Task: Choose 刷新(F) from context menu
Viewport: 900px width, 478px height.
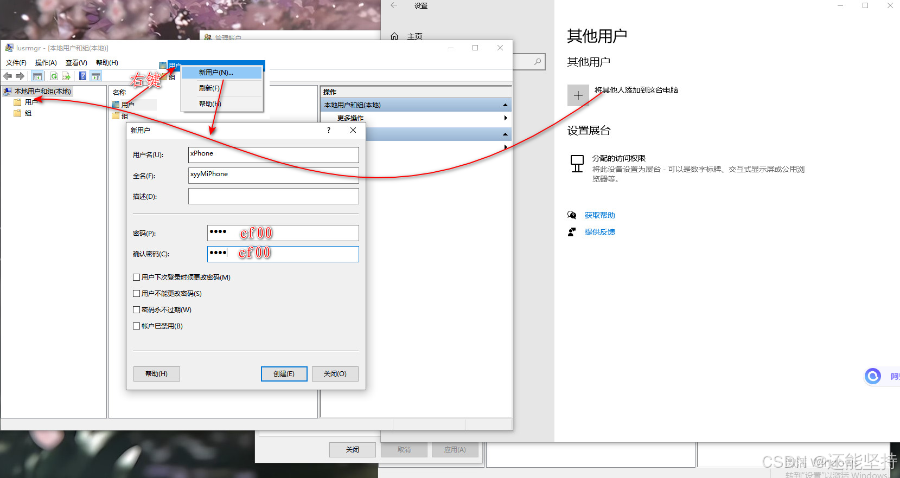Action: 221,88
